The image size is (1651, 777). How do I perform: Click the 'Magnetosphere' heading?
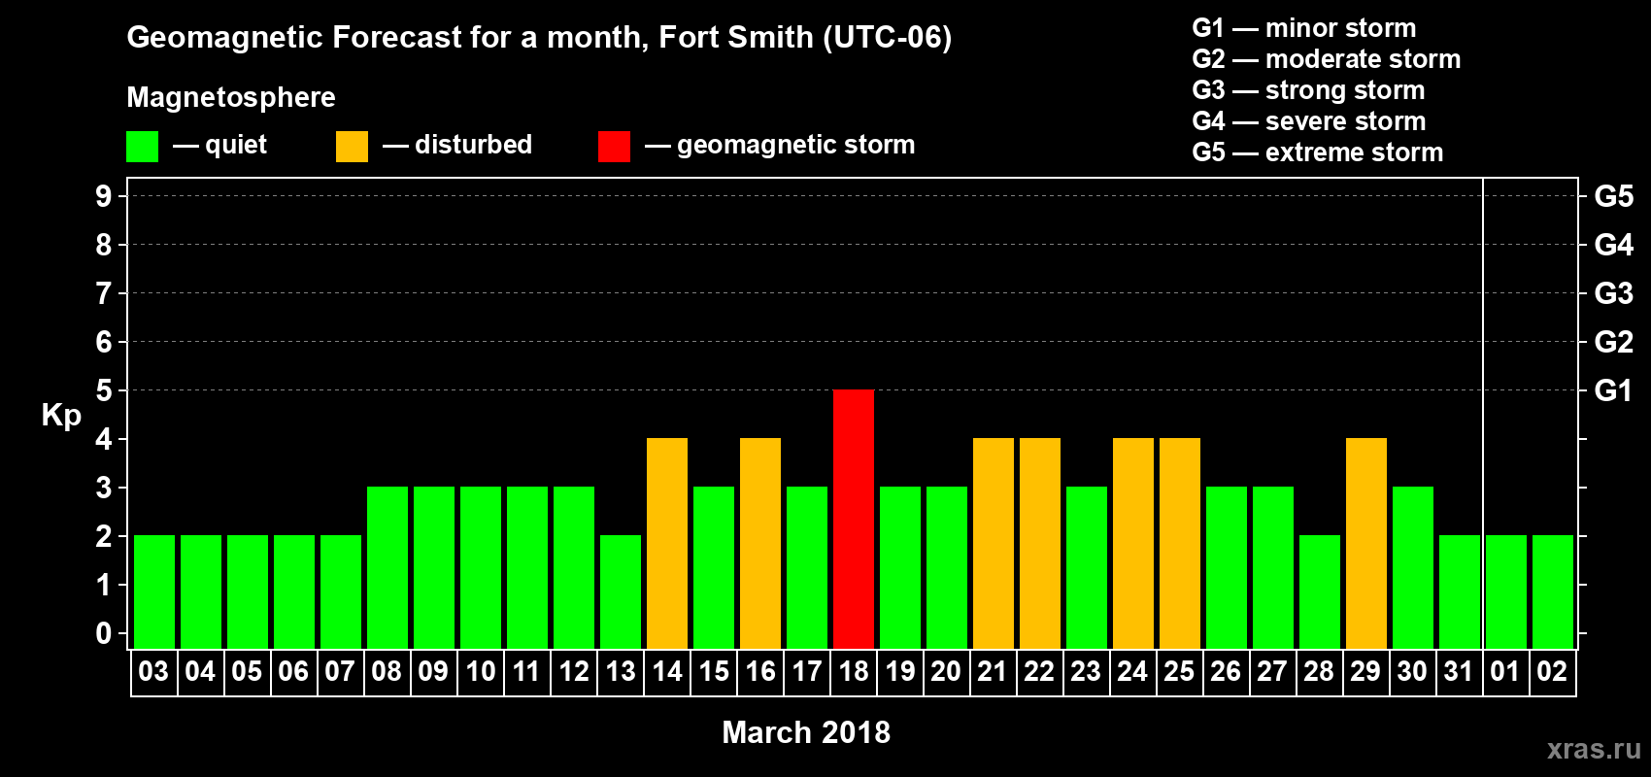coord(231,97)
